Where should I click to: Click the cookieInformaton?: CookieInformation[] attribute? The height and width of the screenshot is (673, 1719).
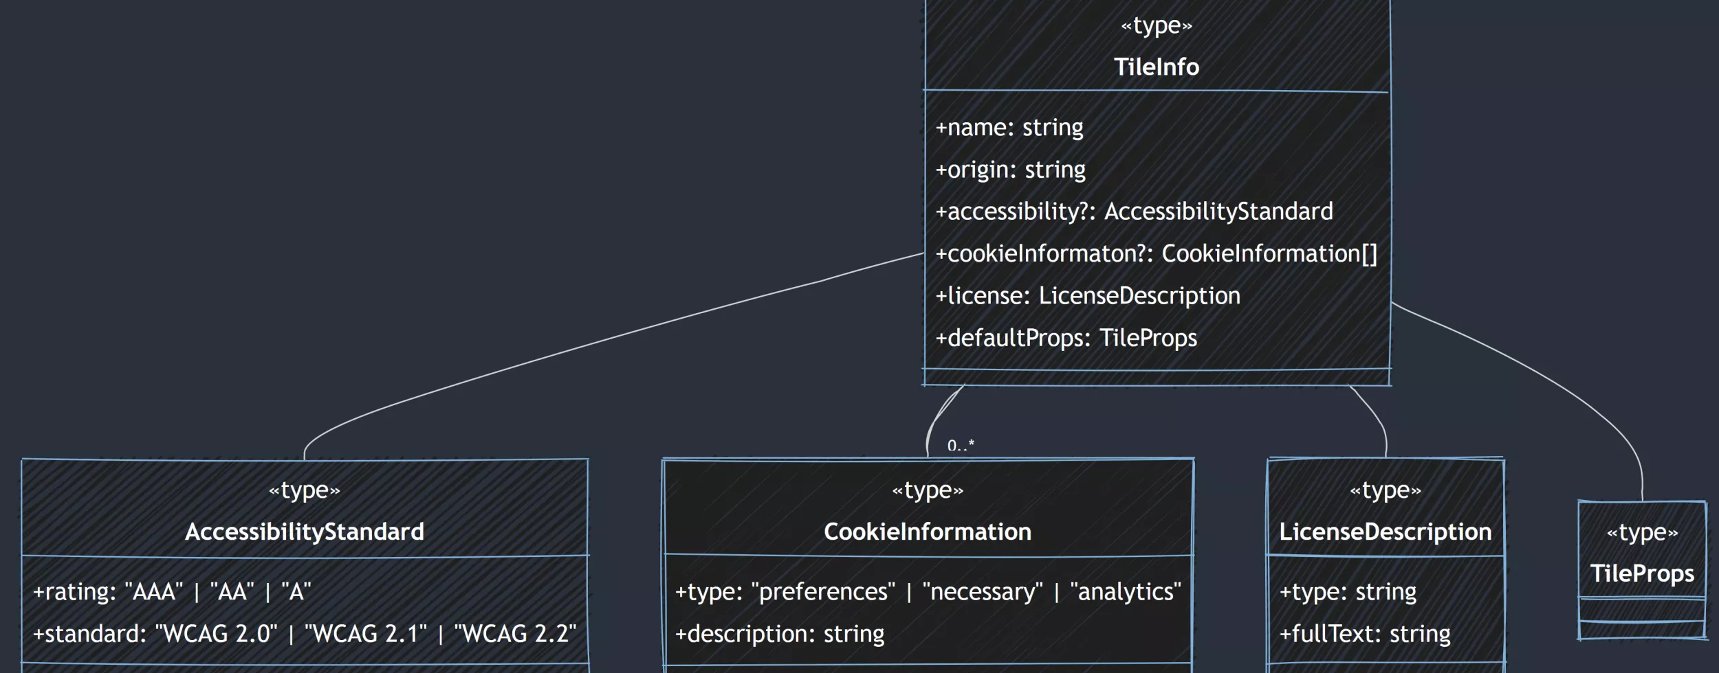point(1156,254)
